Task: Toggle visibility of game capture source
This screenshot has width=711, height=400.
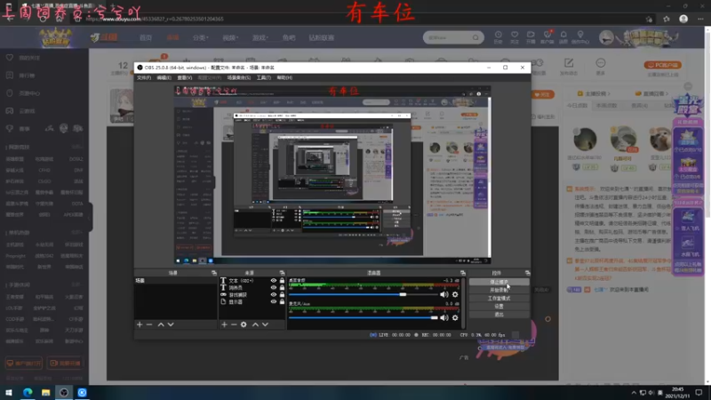Action: (x=274, y=295)
